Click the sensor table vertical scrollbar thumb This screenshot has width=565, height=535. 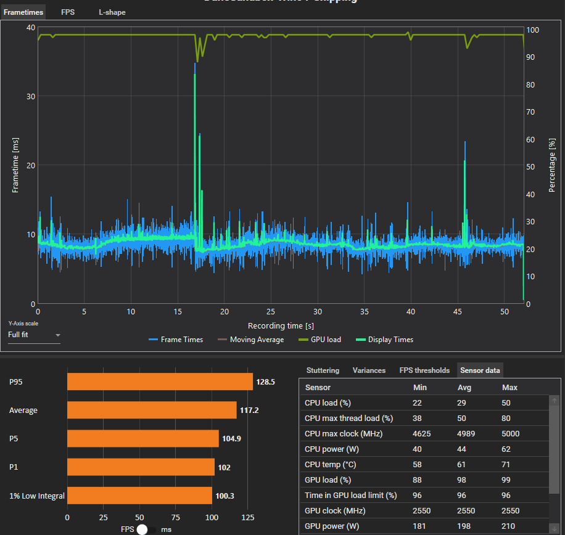point(554,450)
